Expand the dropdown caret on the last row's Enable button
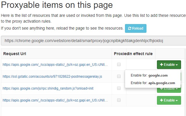The image size is (186, 116). [177, 100]
